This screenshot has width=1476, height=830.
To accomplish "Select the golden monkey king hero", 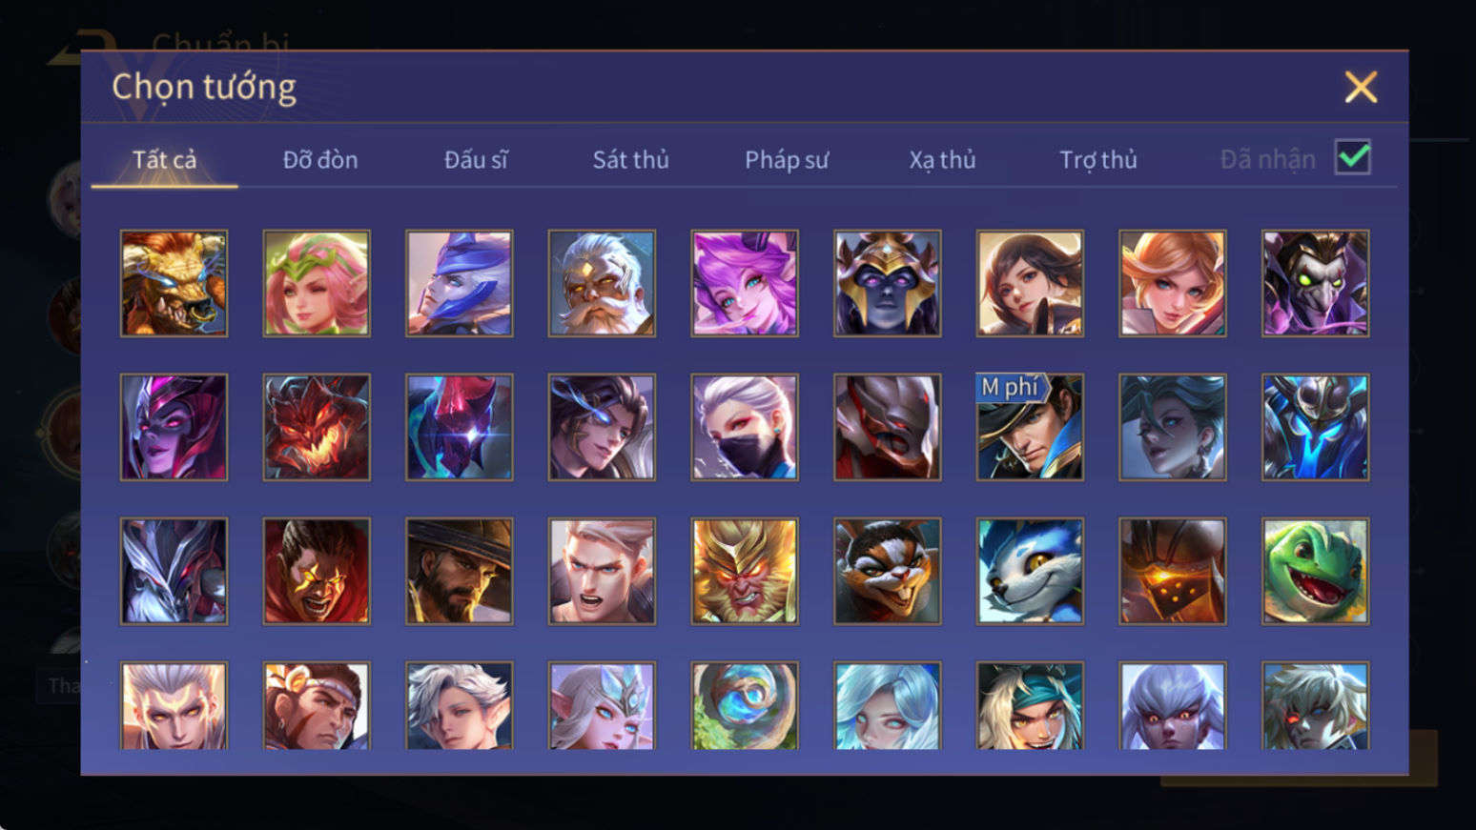I will (x=745, y=571).
